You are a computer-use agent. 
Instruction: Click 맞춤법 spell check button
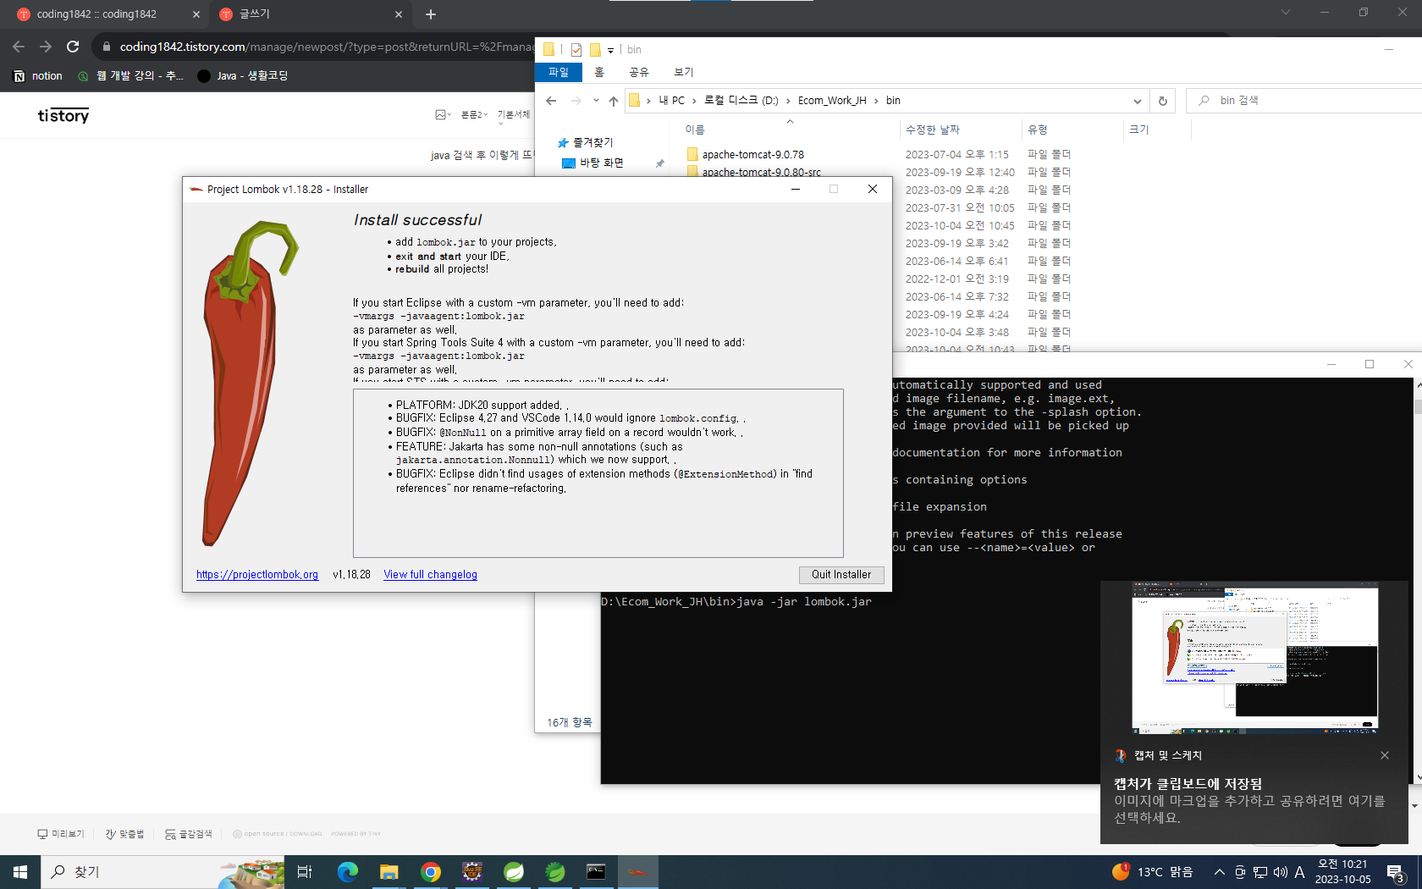[124, 834]
